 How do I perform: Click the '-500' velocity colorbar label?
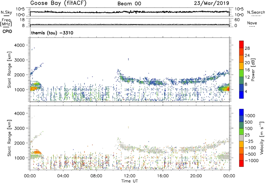[x=250, y=154]
